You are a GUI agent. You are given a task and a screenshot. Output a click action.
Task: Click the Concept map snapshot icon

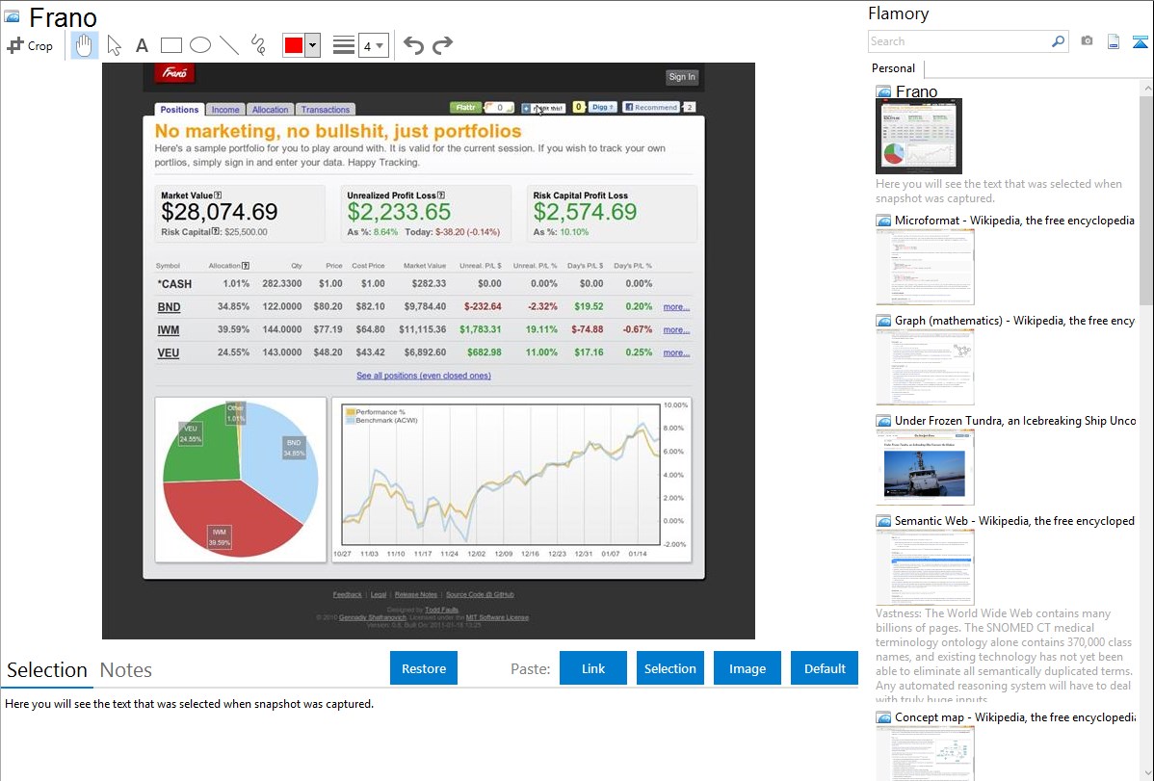[x=883, y=717]
